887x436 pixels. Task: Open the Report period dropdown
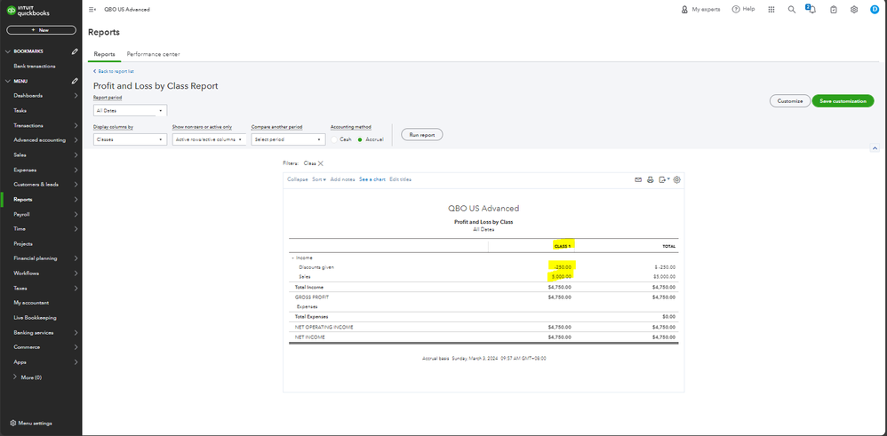[130, 111]
